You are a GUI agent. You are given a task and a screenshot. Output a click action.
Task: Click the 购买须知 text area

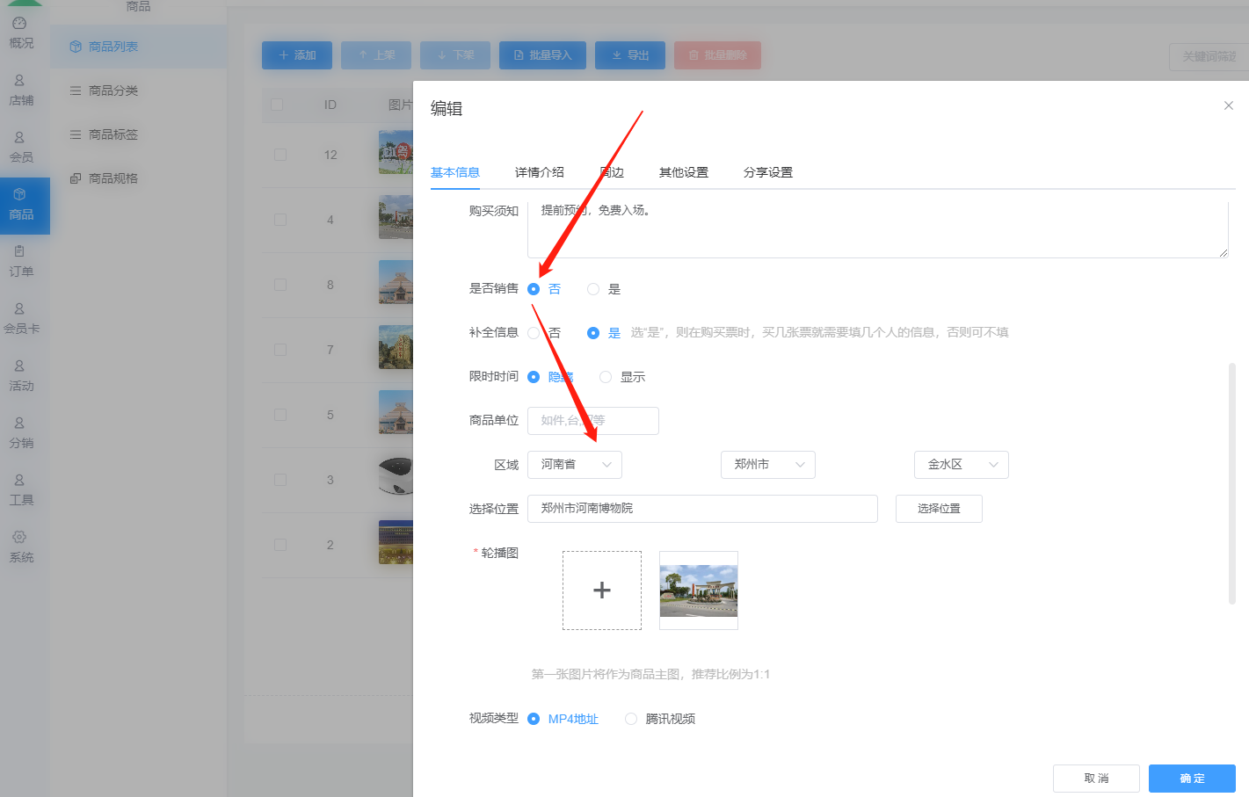(878, 228)
